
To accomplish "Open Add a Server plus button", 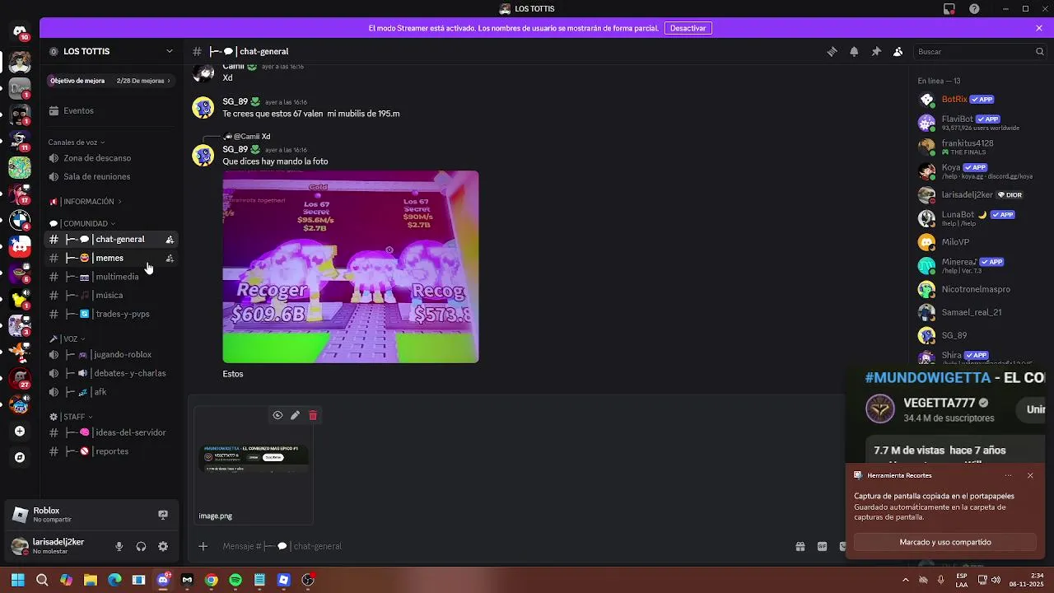I will coord(20,431).
